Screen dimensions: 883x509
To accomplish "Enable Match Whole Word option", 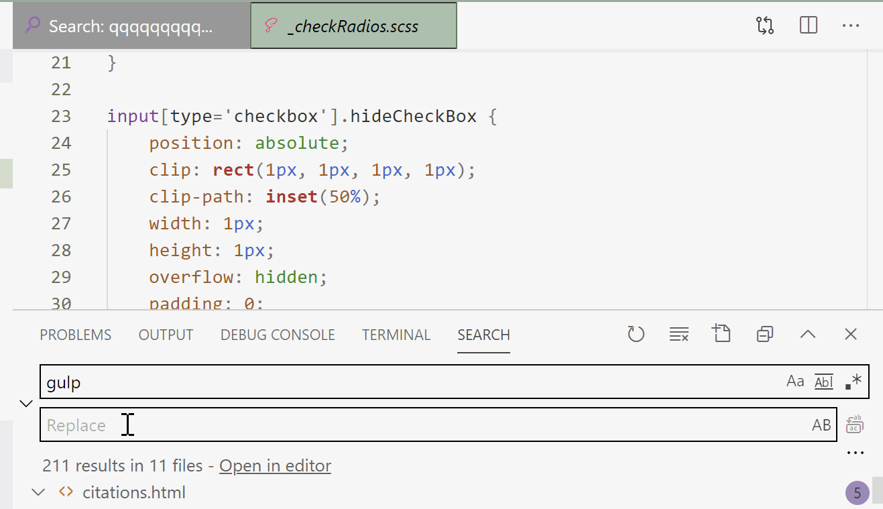I will [x=823, y=381].
